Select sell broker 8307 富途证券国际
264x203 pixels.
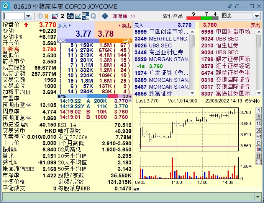(x=228, y=93)
